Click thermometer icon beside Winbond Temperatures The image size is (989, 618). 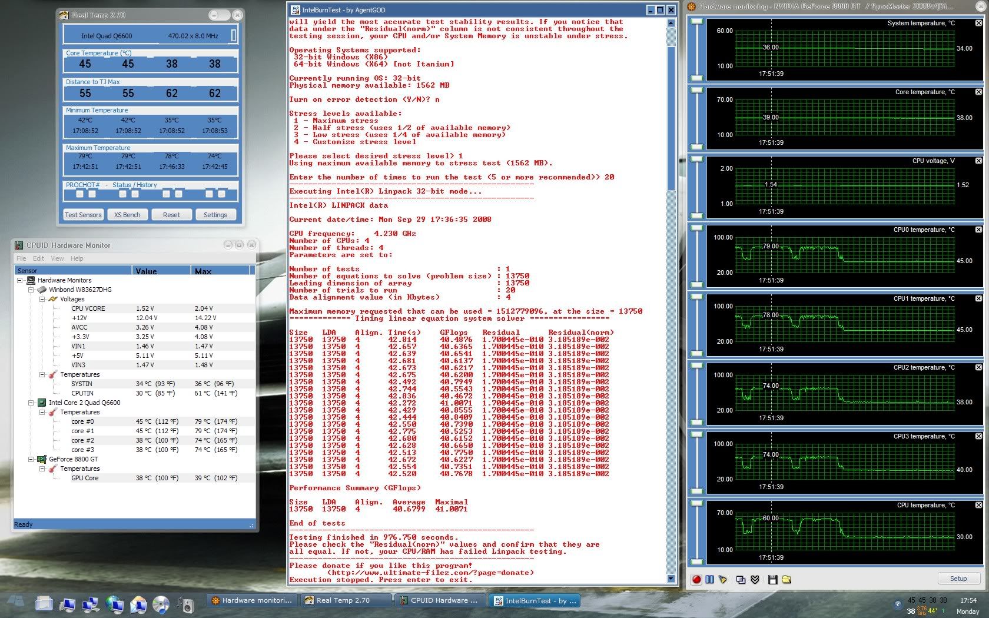point(53,374)
